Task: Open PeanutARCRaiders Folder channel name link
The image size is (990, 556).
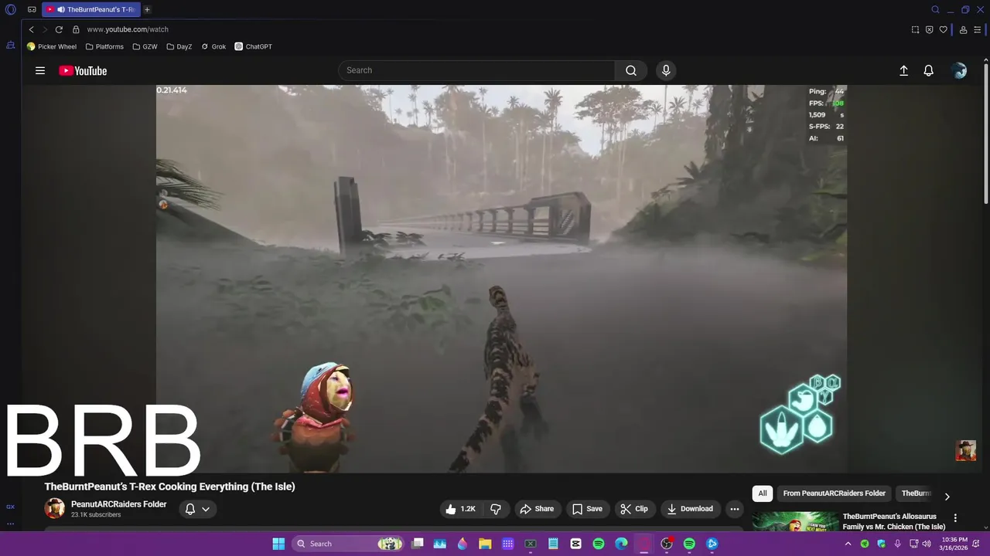Action: [x=118, y=504]
